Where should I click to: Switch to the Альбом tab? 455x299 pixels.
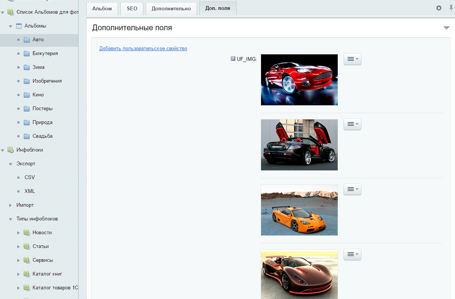click(102, 8)
